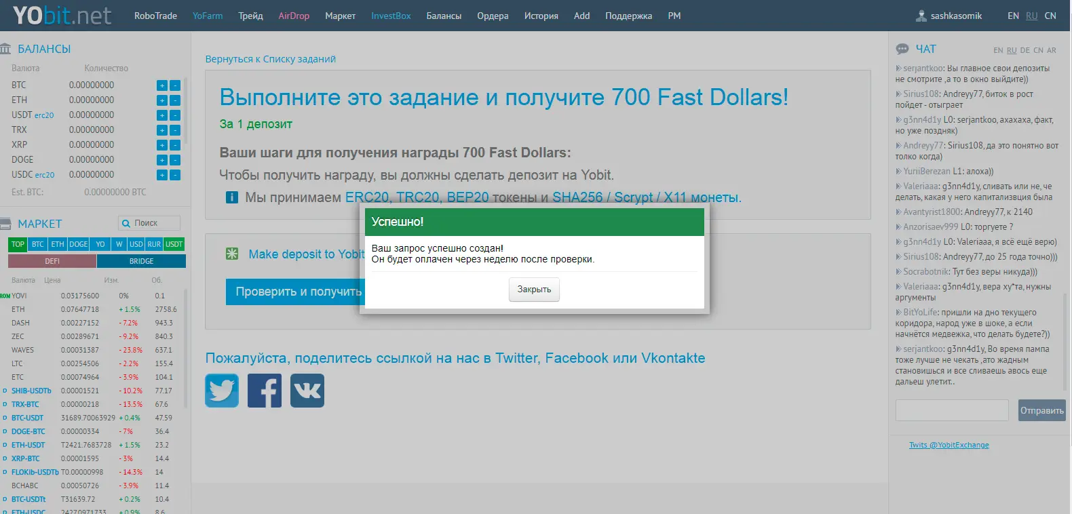Click the chat bubble icon
The height and width of the screenshot is (514, 1072).
tap(902, 49)
